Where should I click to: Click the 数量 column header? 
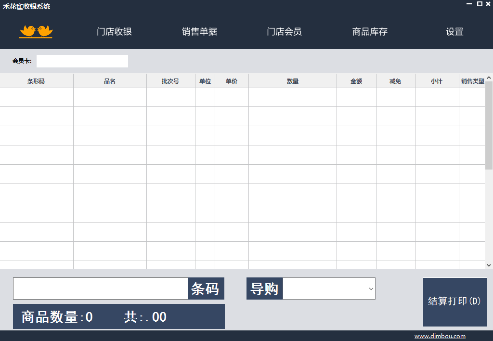(293, 81)
